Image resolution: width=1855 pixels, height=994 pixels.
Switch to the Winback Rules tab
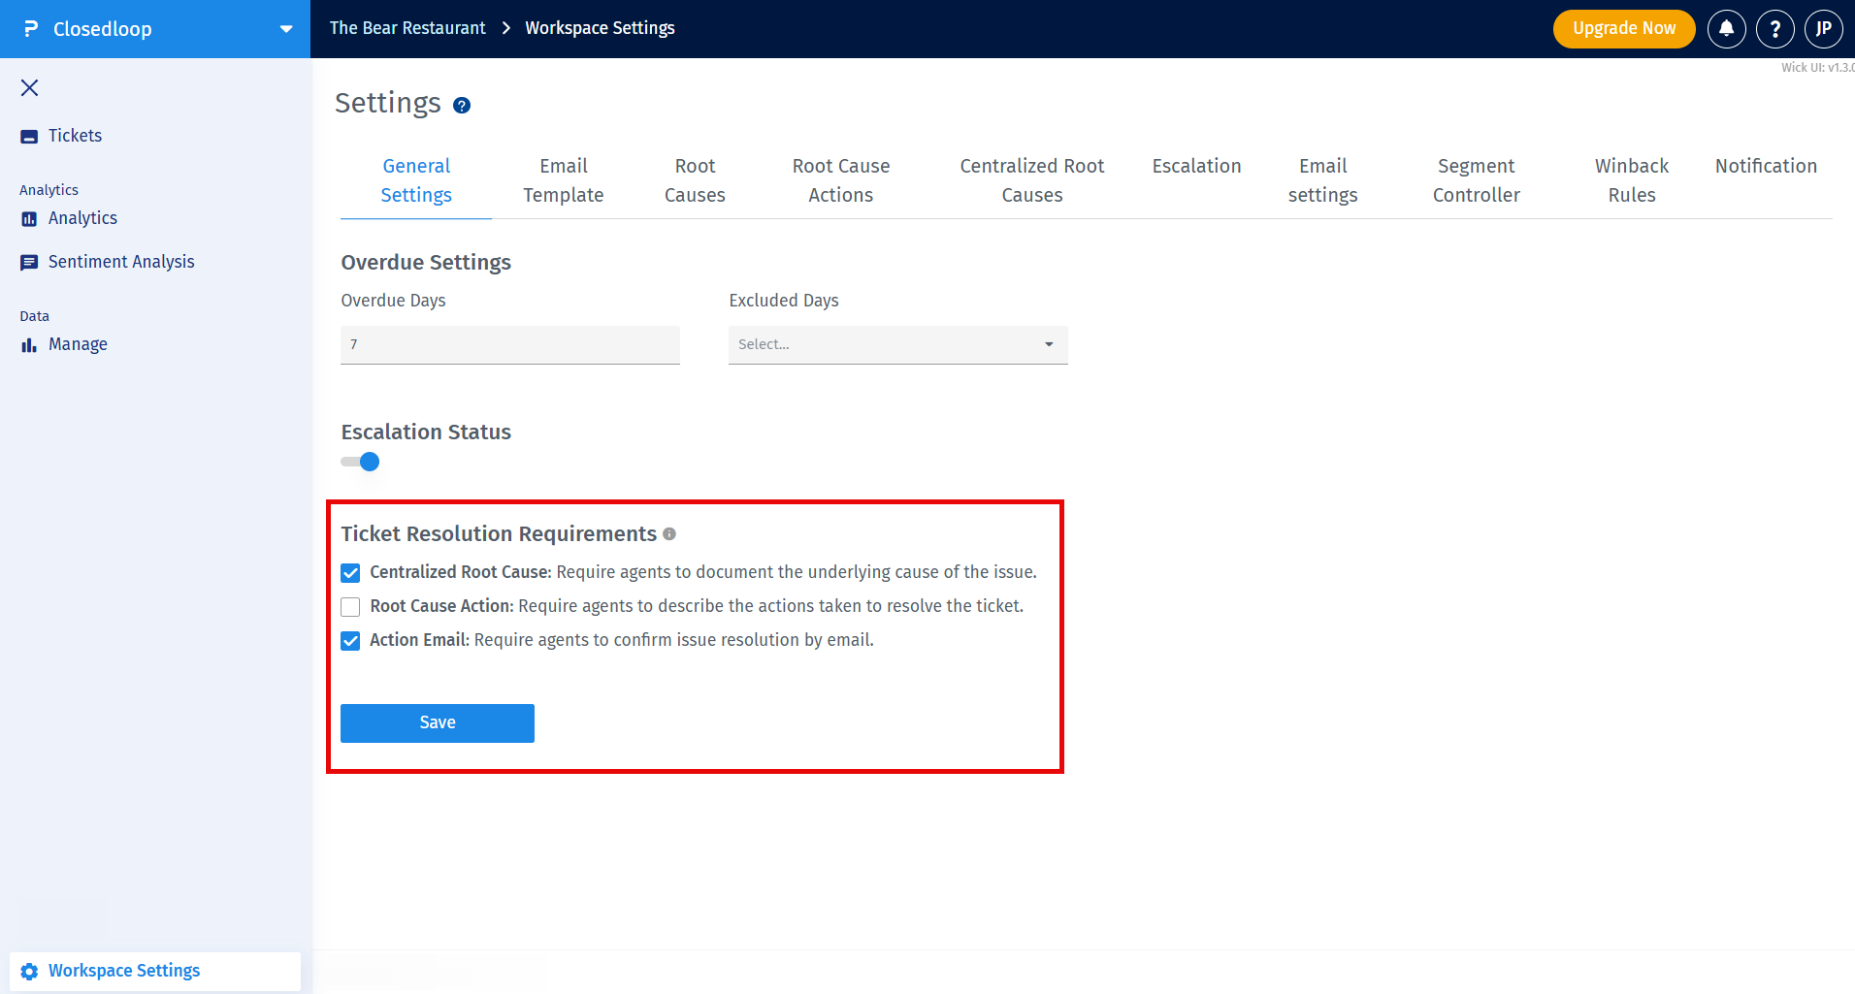(1631, 180)
